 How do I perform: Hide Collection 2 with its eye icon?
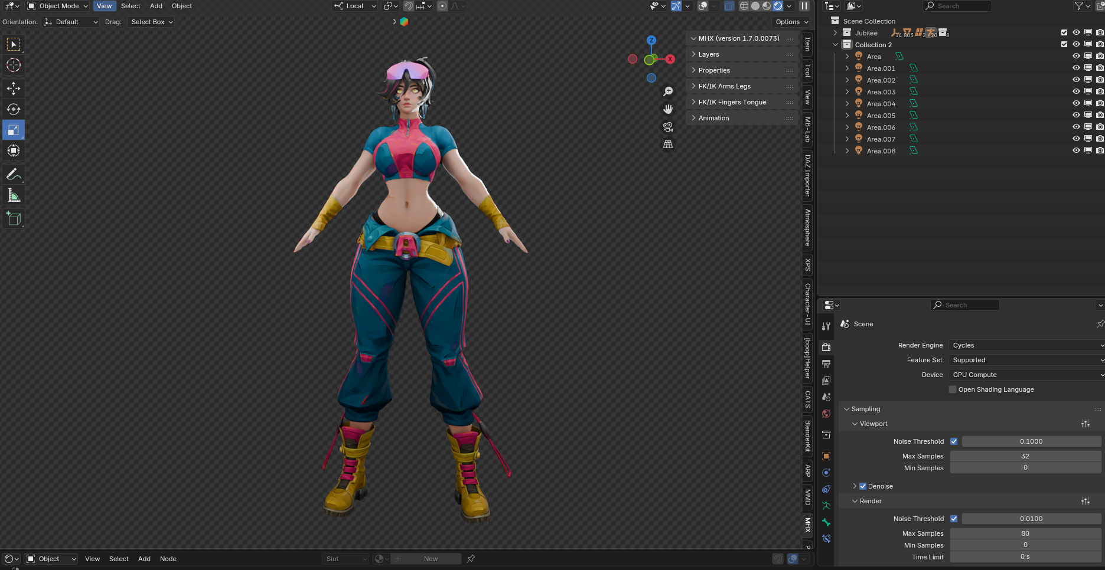coord(1076,45)
